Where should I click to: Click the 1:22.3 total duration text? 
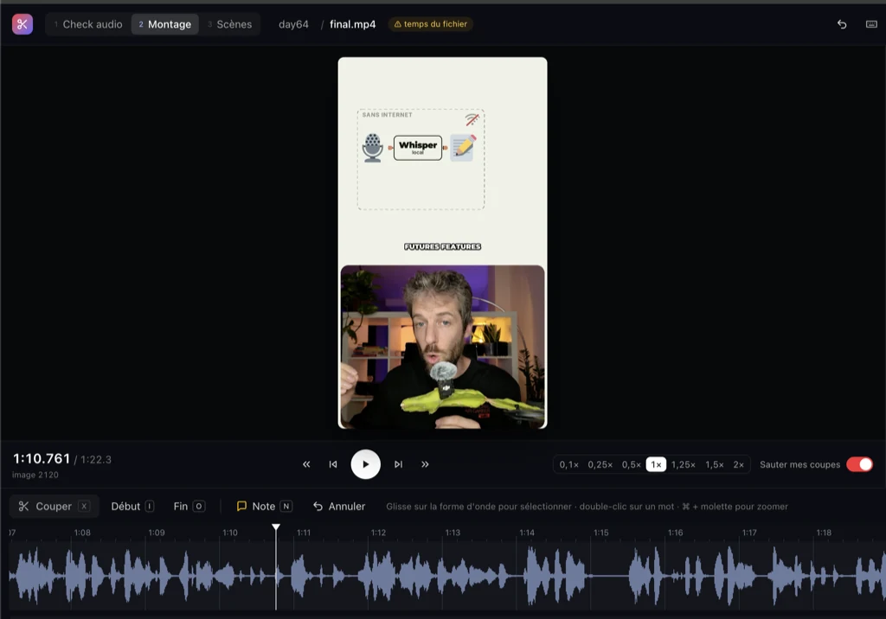coord(95,460)
